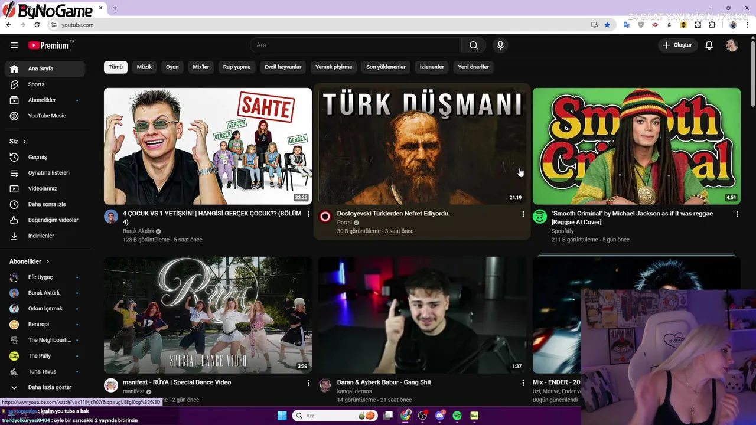Open the YouTube account avatar menu
Viewport: 756px width, 425px height.
(x=732, y=45)
